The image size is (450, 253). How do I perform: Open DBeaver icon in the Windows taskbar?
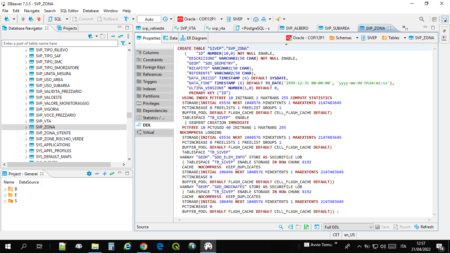(x=208, y=246)
